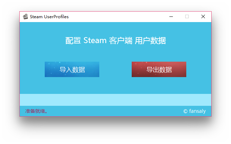Viewport: 231px width, 144px height.
Task: Click the 导入数据 import button
Action: tap(72, 69)
